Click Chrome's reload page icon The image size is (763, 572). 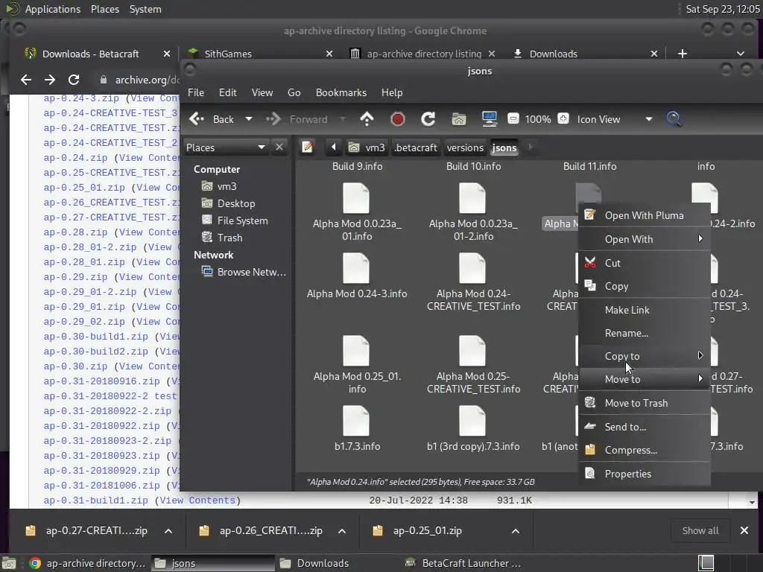(x=74, y=80)
